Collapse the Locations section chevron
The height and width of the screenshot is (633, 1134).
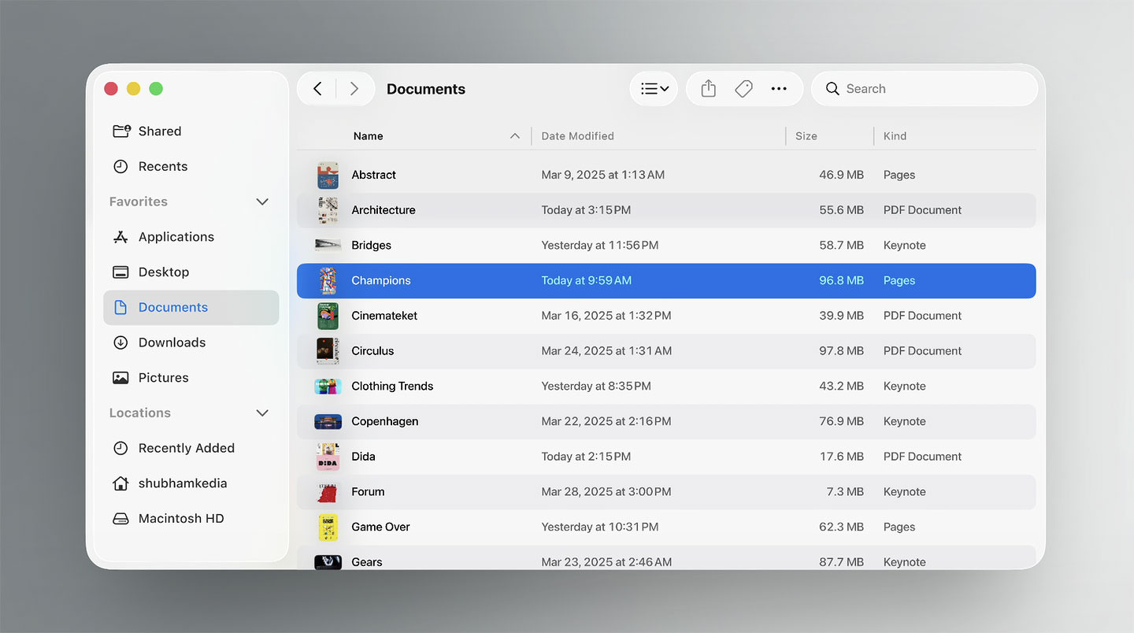pos(262,413)
